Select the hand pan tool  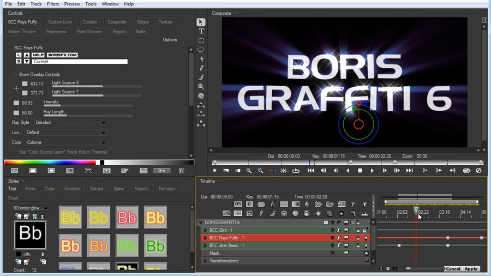click(x=201, y=96)
